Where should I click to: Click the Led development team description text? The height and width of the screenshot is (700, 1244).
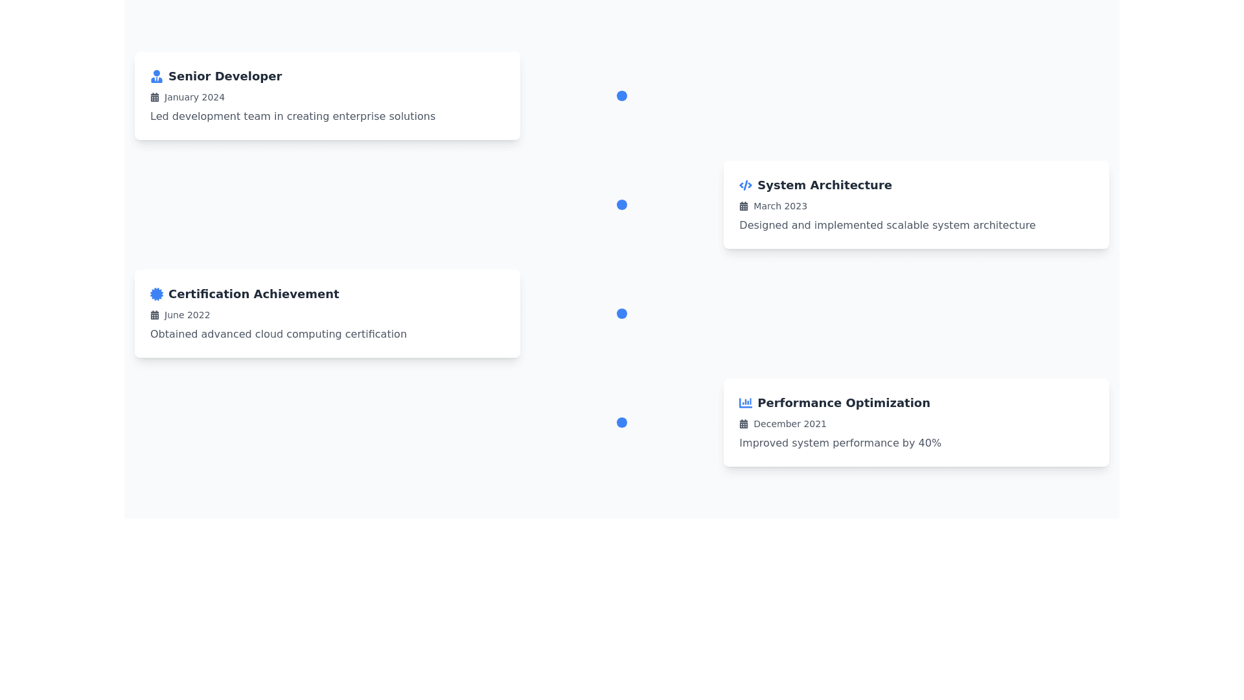click(x=292, y=117)
